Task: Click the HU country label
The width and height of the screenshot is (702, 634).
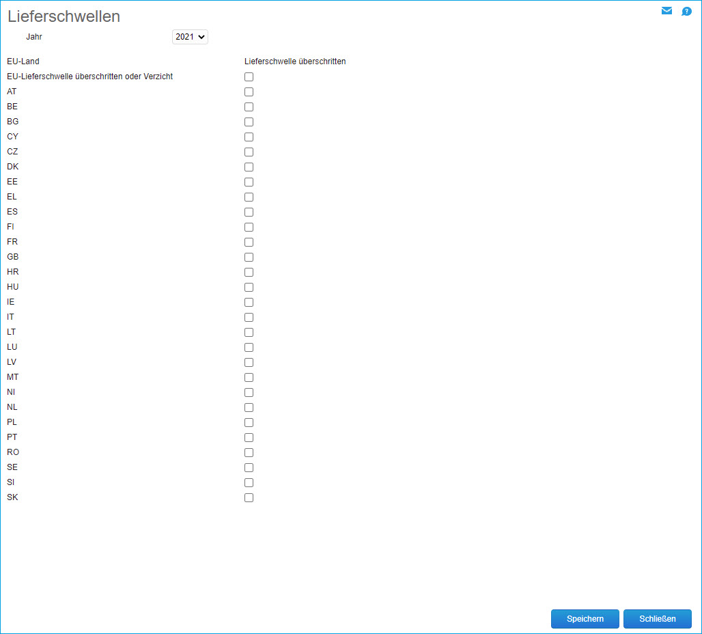Action: point(12,287)
